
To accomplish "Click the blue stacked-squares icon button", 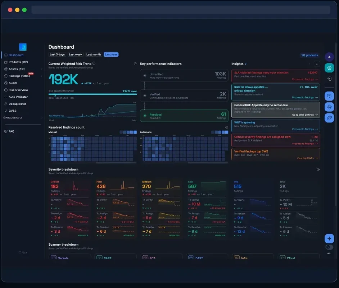I will [x=329, y=118].
